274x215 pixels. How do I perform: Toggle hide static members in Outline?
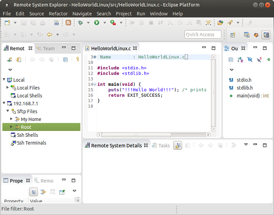click(259, 59)
